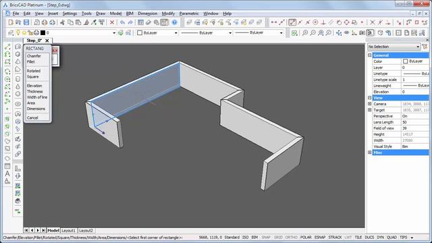Click the Center entity snap icon
This screenshot has height=243, width=432.
tap(315, 22)
